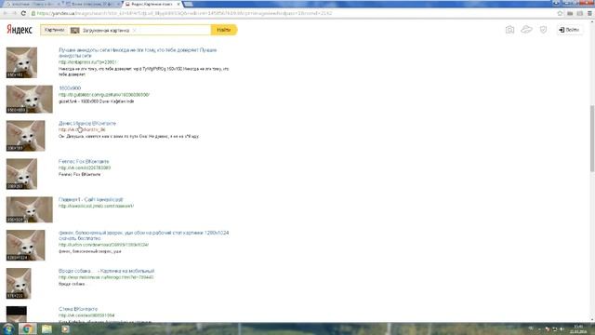
Task: Open the Chrome menu icon
Action: tap(589, 13)
